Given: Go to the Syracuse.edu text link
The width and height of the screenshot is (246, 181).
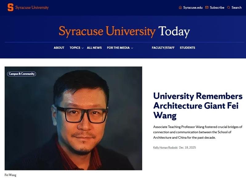Looking at the screenshot, I should [x=193, y=7].
